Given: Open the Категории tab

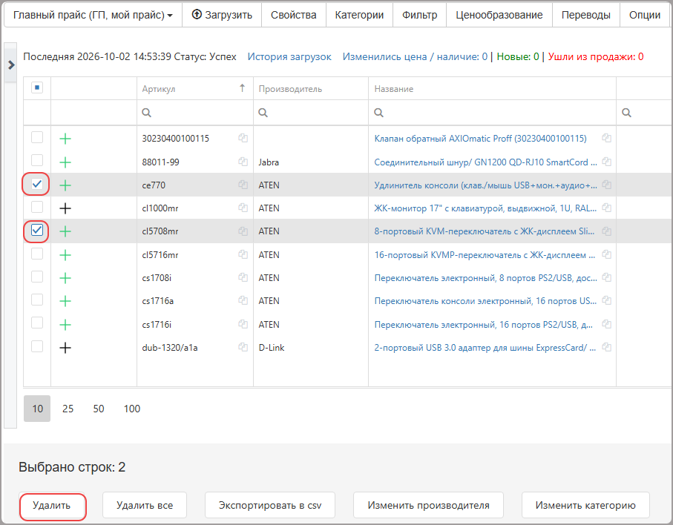Looking at the screenshot, I should coord(359,15).
